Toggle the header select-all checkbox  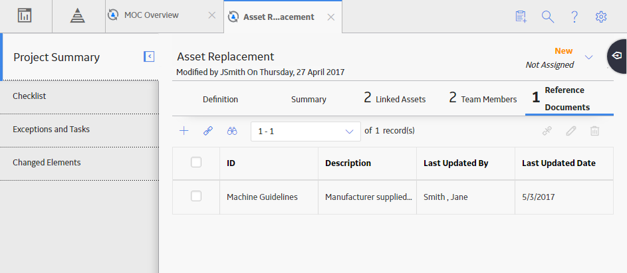coord(196,162)
